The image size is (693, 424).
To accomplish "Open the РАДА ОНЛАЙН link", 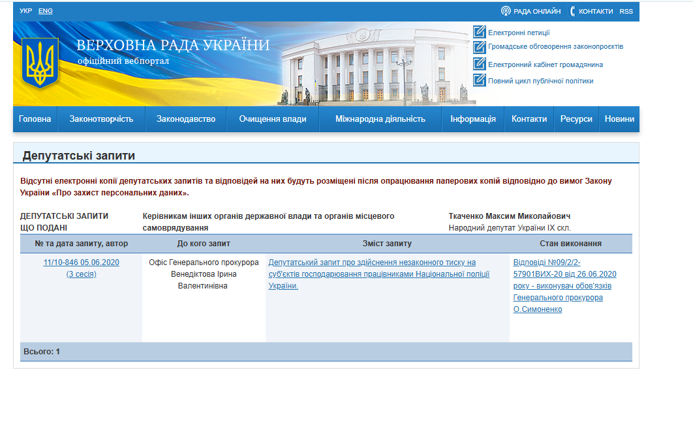I will (x=537, y=12).
